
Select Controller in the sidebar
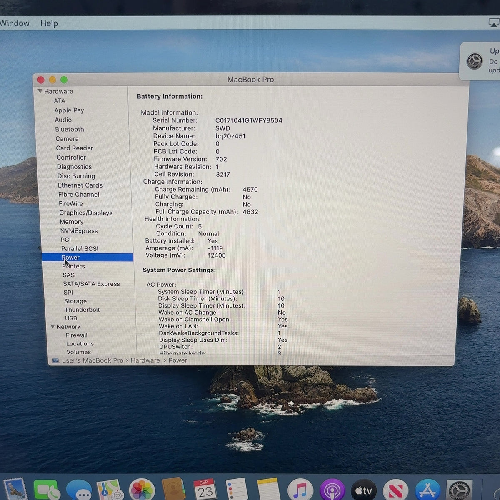tap(71, 157)
